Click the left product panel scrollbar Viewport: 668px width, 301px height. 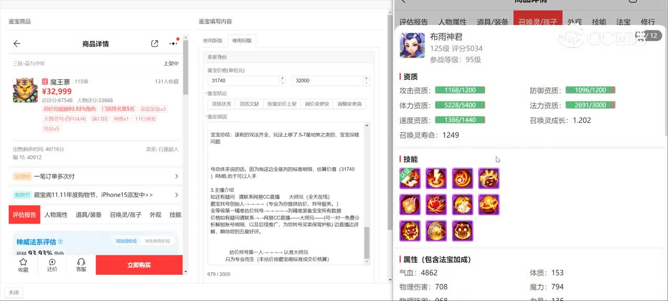coord(185,66)
